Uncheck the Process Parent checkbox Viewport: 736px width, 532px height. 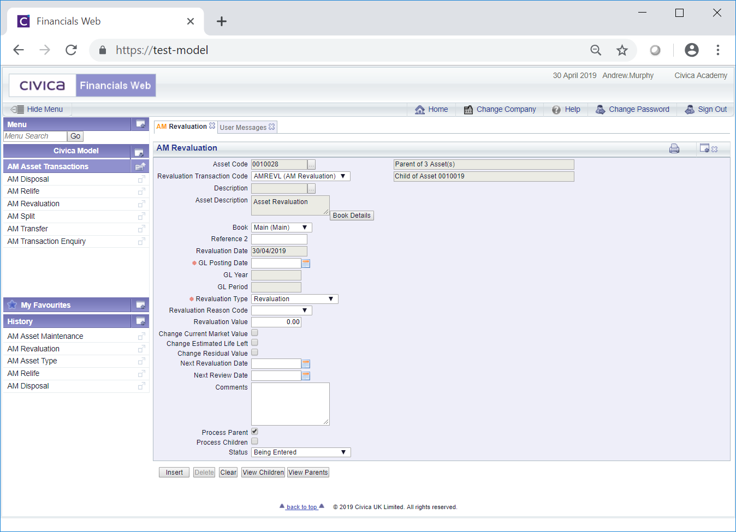[254, 432]
